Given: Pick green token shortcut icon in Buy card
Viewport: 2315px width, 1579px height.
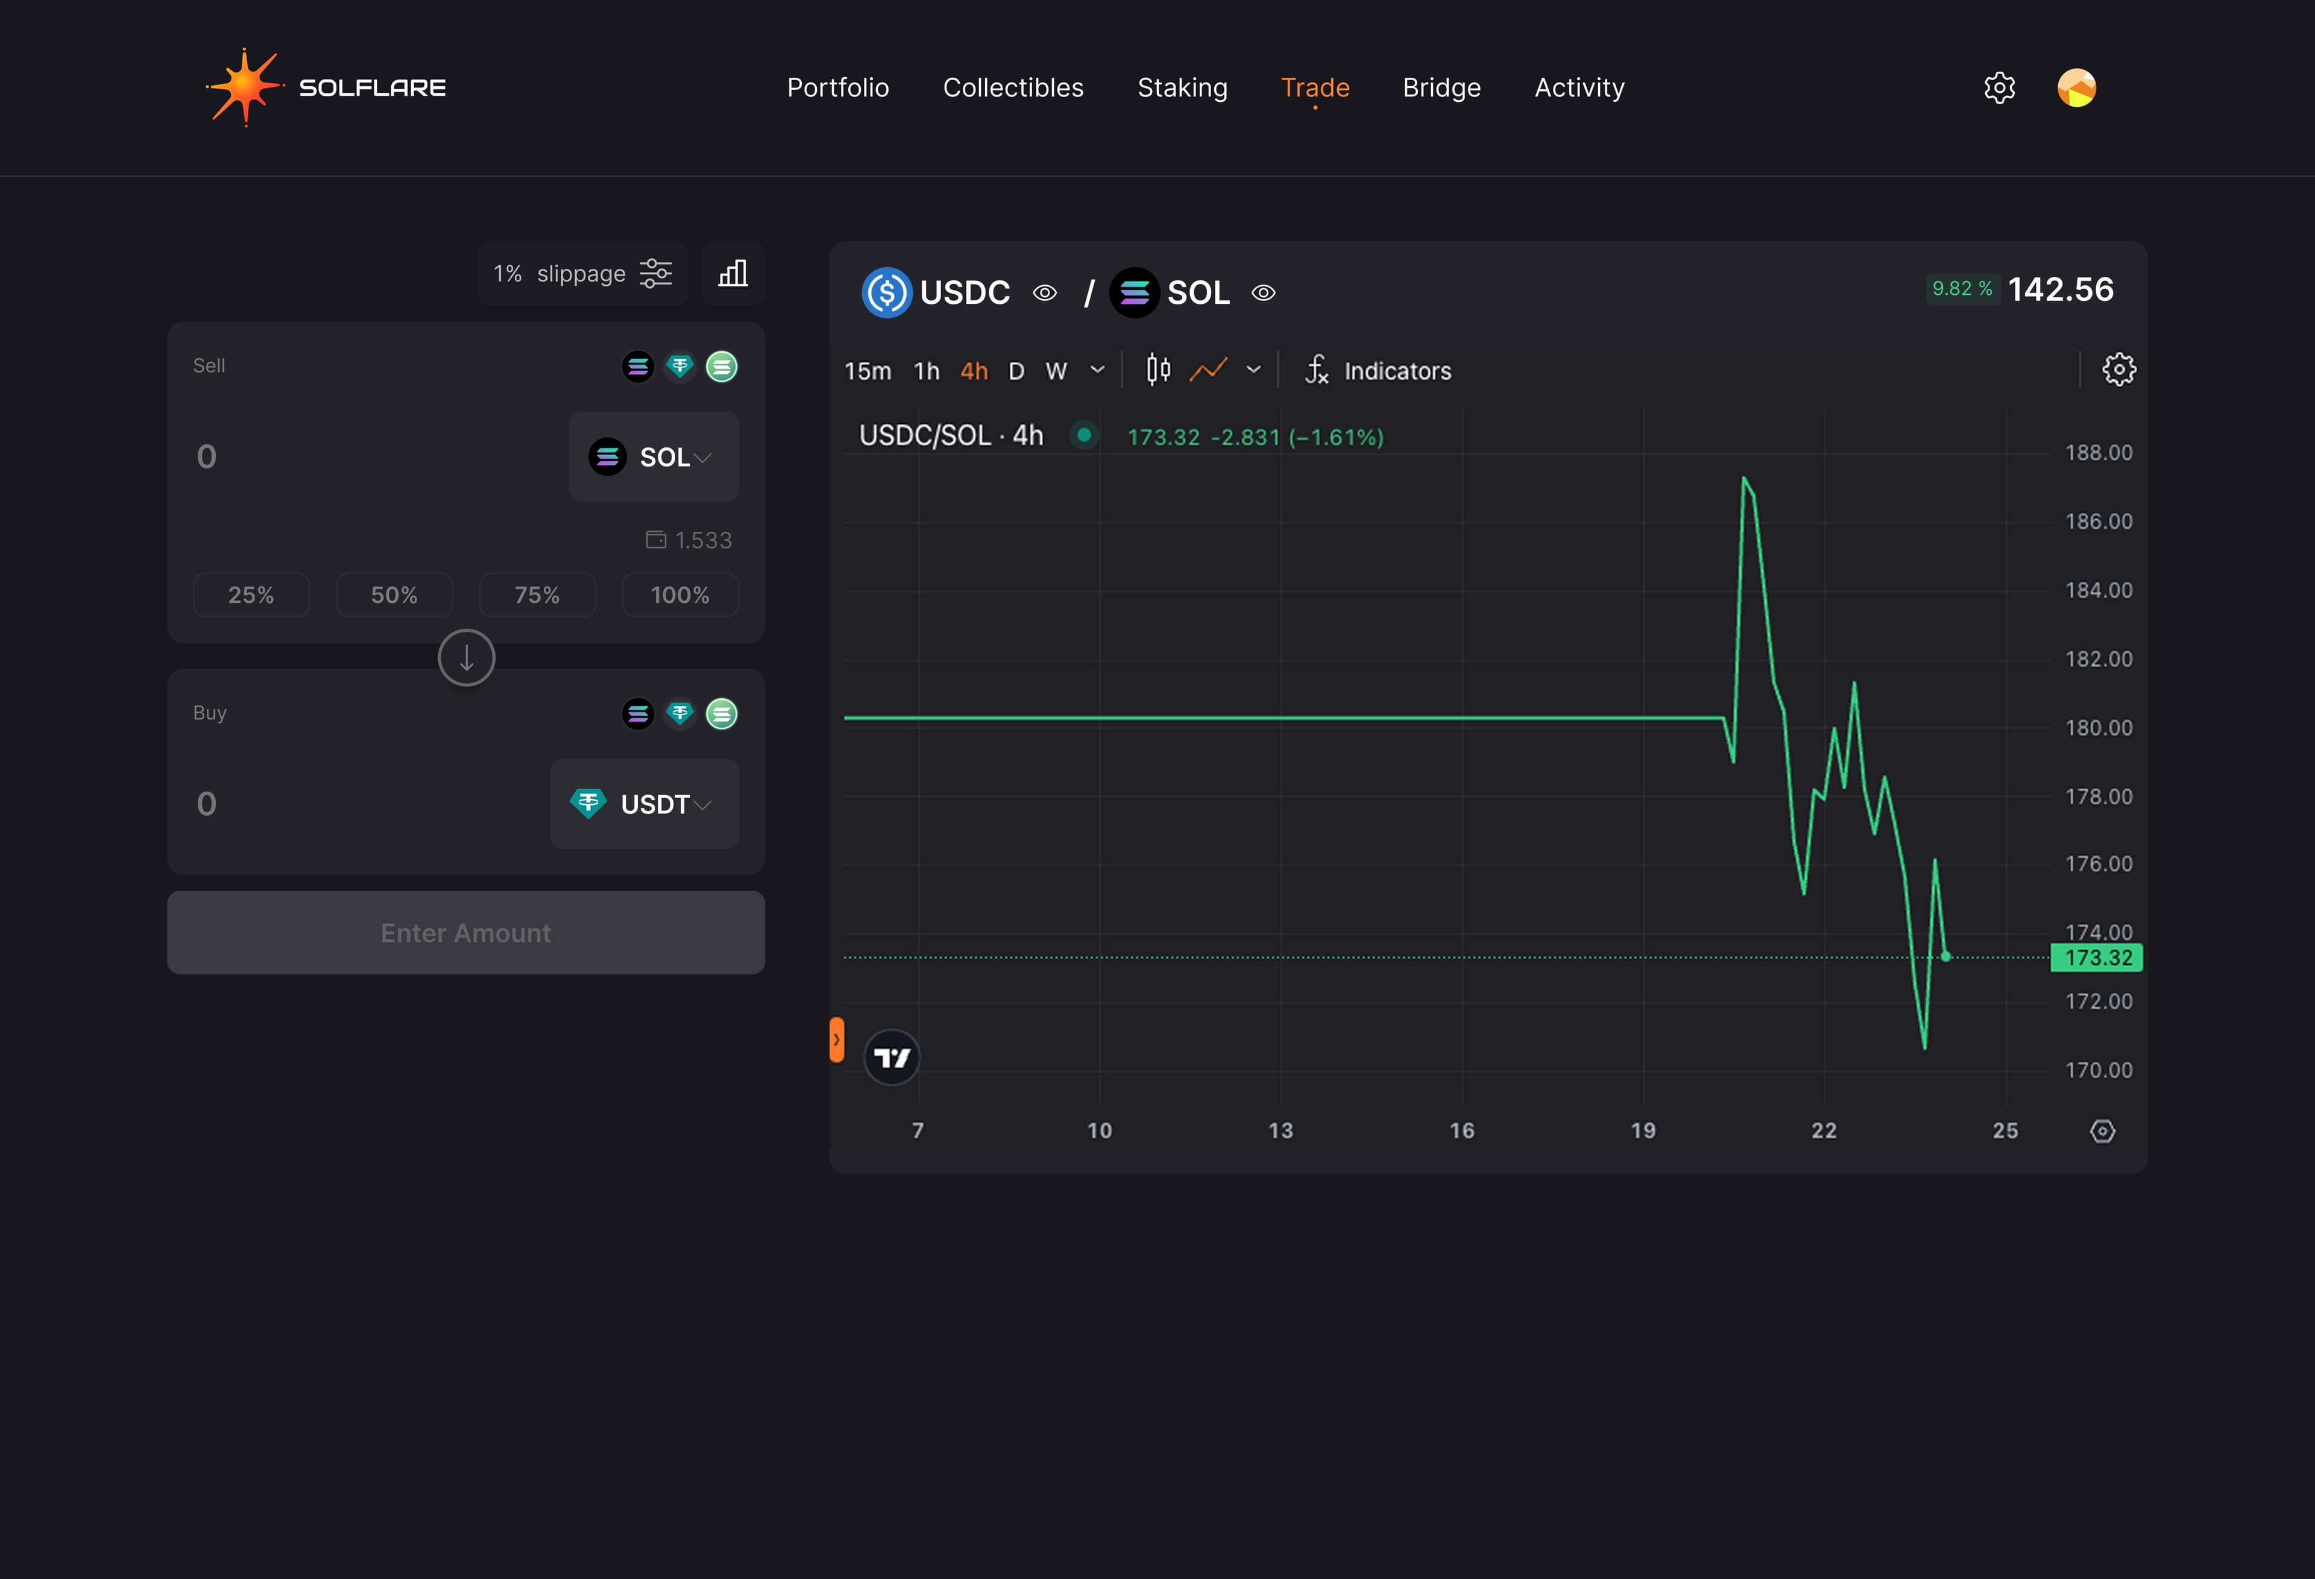Looking at the screenshot, I should [722, 713].
